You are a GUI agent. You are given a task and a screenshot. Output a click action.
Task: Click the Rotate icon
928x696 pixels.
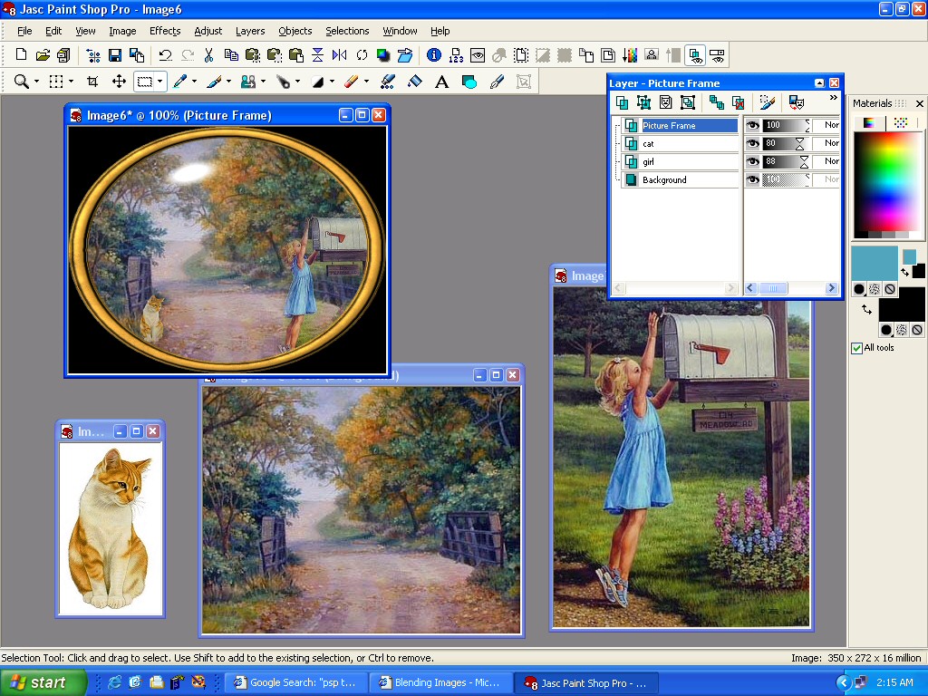point(362,55)
